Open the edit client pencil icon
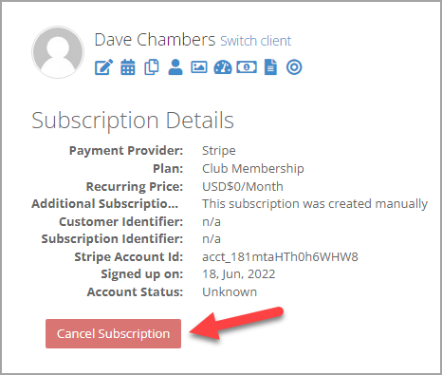This screenshot has width=442, height=375. (x=104, y=67)
